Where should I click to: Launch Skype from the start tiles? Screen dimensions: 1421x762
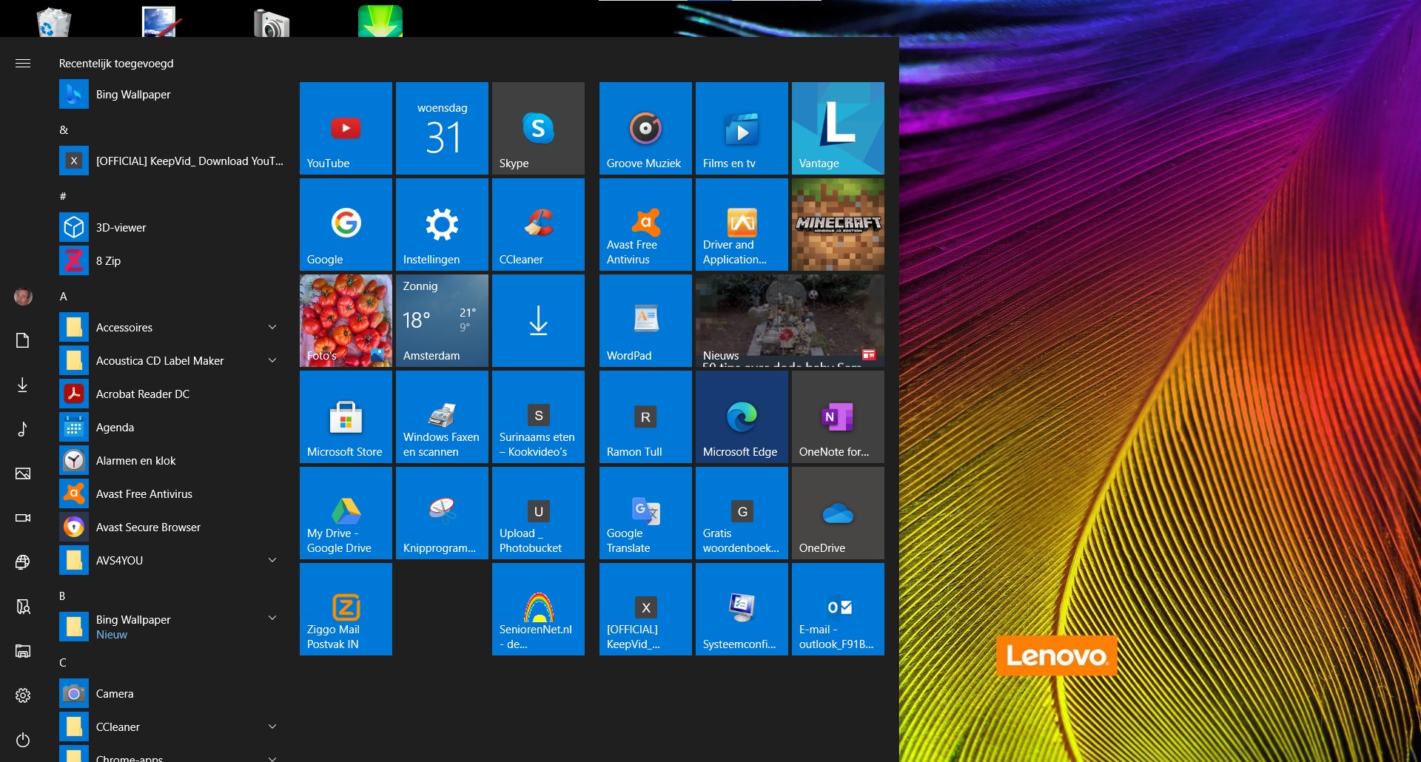click(538, 128)
